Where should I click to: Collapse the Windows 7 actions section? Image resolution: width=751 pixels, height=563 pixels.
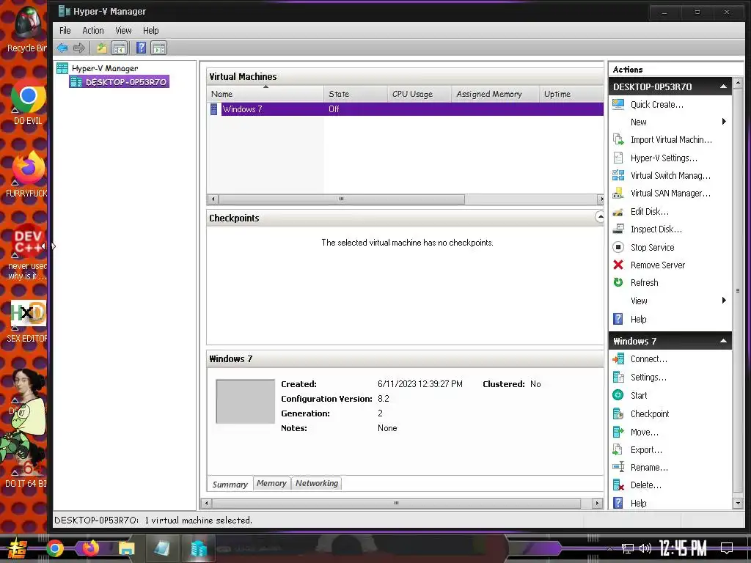click(723, 341)
